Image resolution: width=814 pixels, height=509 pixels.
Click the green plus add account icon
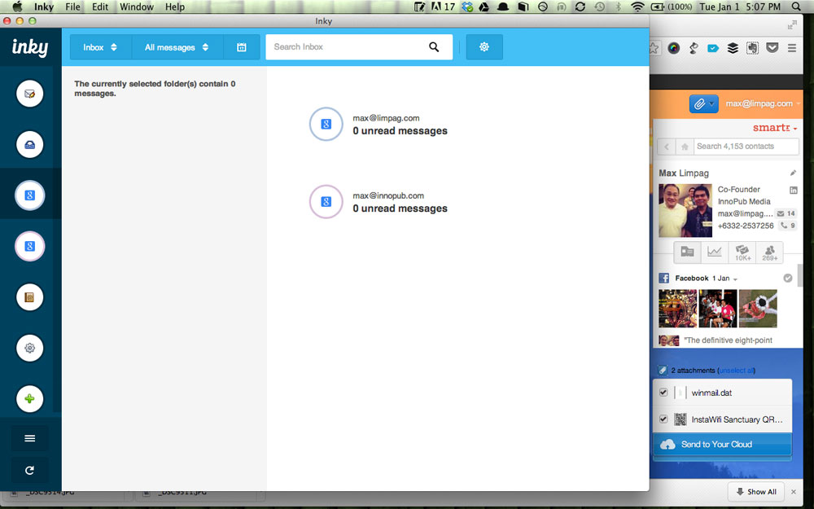point(29,399)
